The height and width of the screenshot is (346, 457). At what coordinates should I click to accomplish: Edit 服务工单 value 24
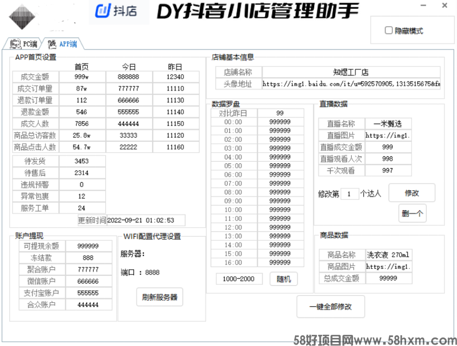point(82,208)
